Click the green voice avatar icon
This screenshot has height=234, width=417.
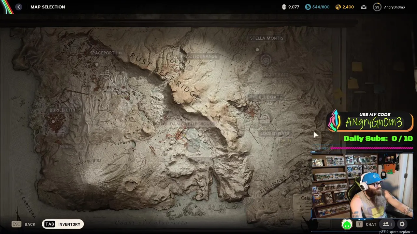(x=347, y=224)
